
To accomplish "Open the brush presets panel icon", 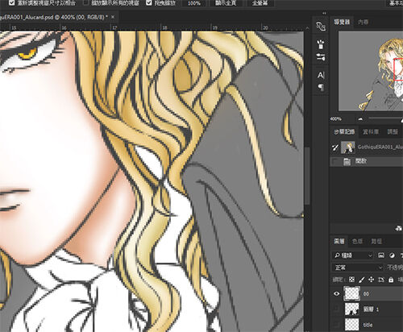I will pyautogui.click(x=321, y=44).
